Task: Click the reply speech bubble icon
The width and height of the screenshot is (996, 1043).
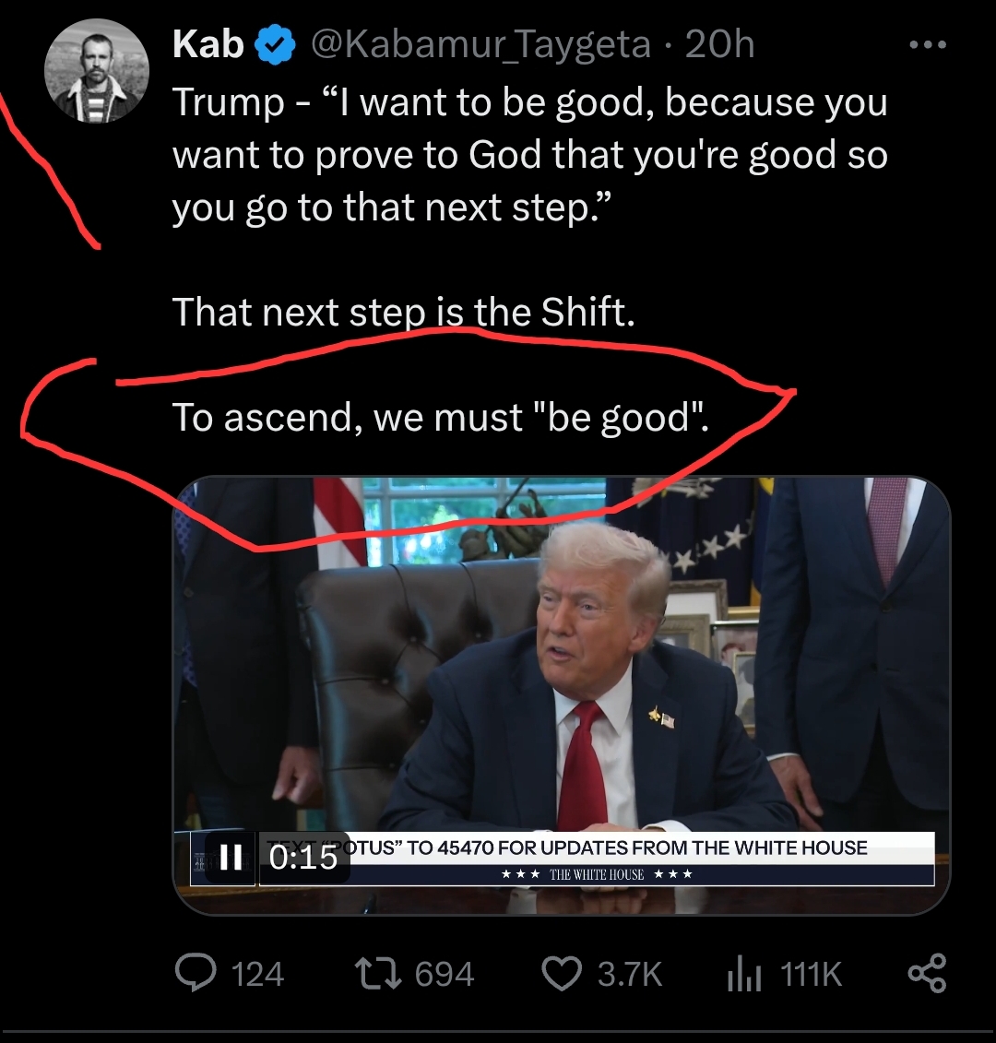Action: tap(195, 974)
